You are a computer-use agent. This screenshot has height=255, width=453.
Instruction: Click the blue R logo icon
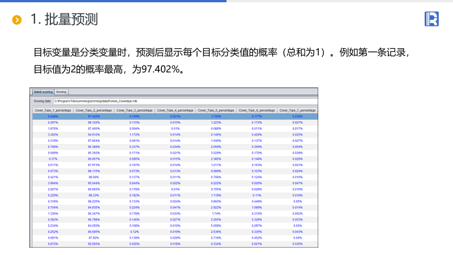(x=431, y=19)
